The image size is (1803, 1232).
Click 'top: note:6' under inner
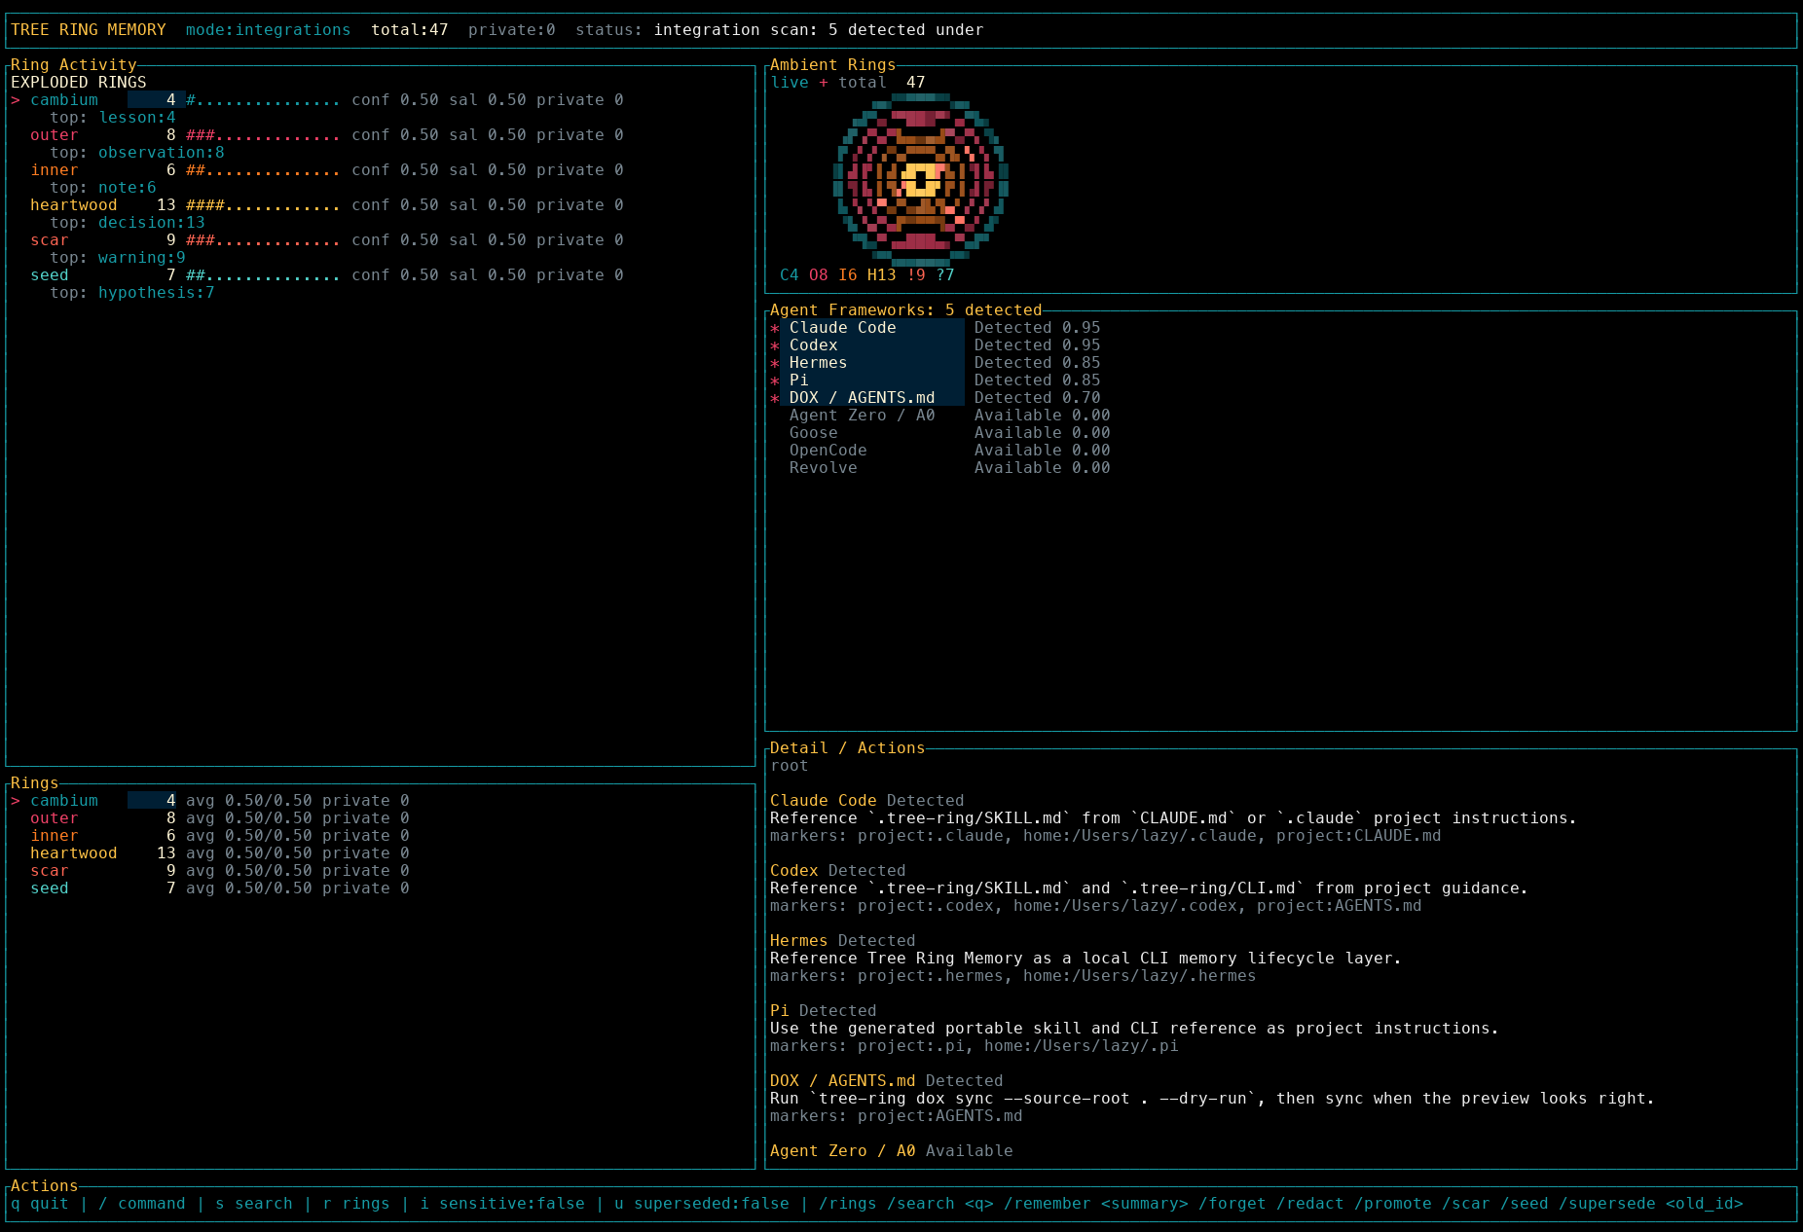[103, 188]
